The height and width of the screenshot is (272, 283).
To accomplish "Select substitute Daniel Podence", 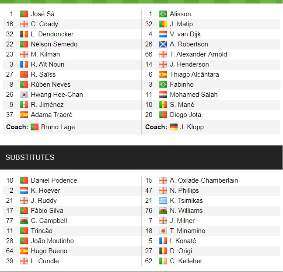I will (x=54, y=180).
